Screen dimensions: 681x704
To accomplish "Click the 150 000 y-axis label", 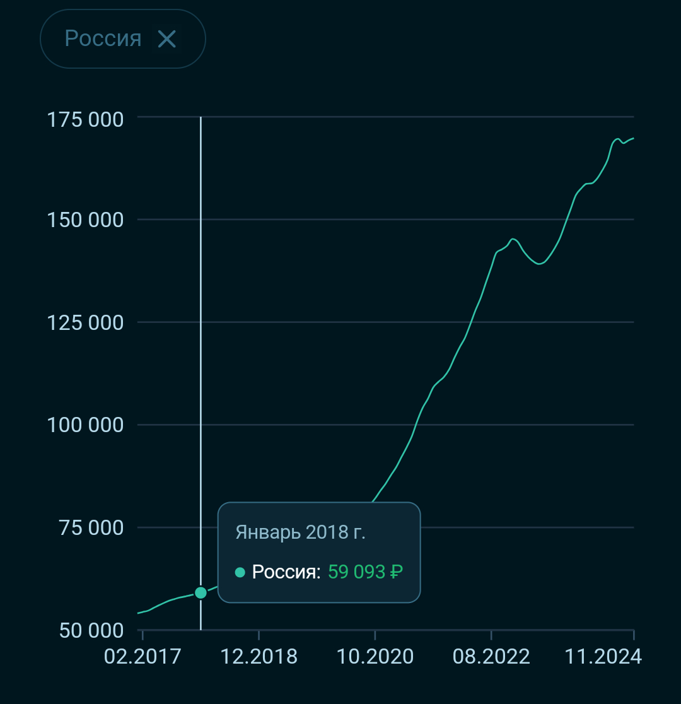I will click(x=85, y=221).
